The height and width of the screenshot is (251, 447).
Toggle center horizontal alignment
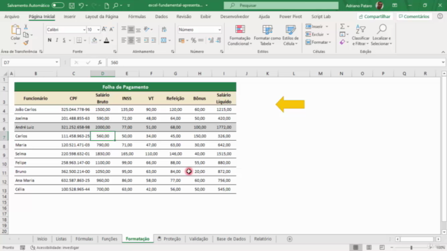131,40
